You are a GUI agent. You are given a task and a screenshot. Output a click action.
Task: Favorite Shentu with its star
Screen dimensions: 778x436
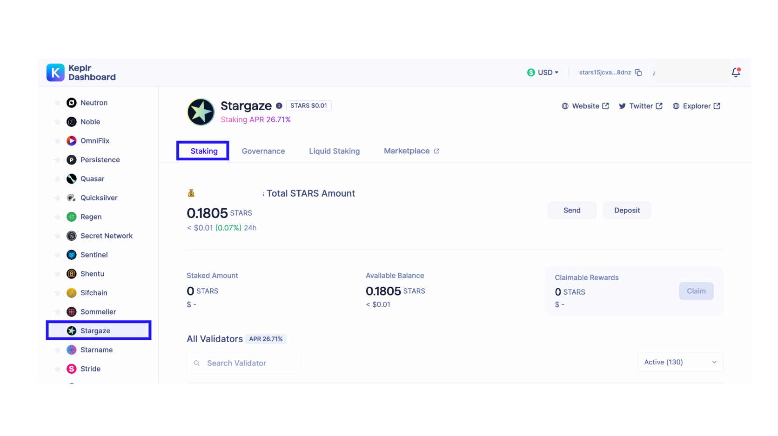point(57,274)
